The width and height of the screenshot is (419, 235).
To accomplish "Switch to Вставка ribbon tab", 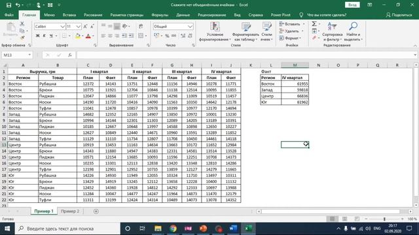I will 69,15.
